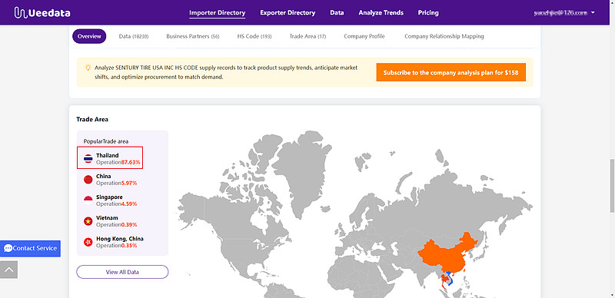The width and height of the screenshot is (615, 298).
Task: Expand the account email dropdown arrow
Action: pyautogui.click(x=593, y=12)
